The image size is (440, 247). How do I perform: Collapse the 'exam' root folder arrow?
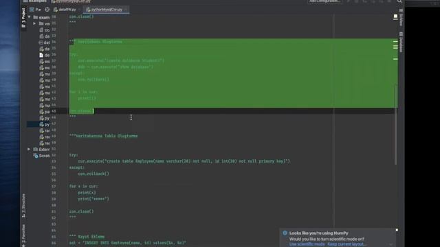coord(29,17)
